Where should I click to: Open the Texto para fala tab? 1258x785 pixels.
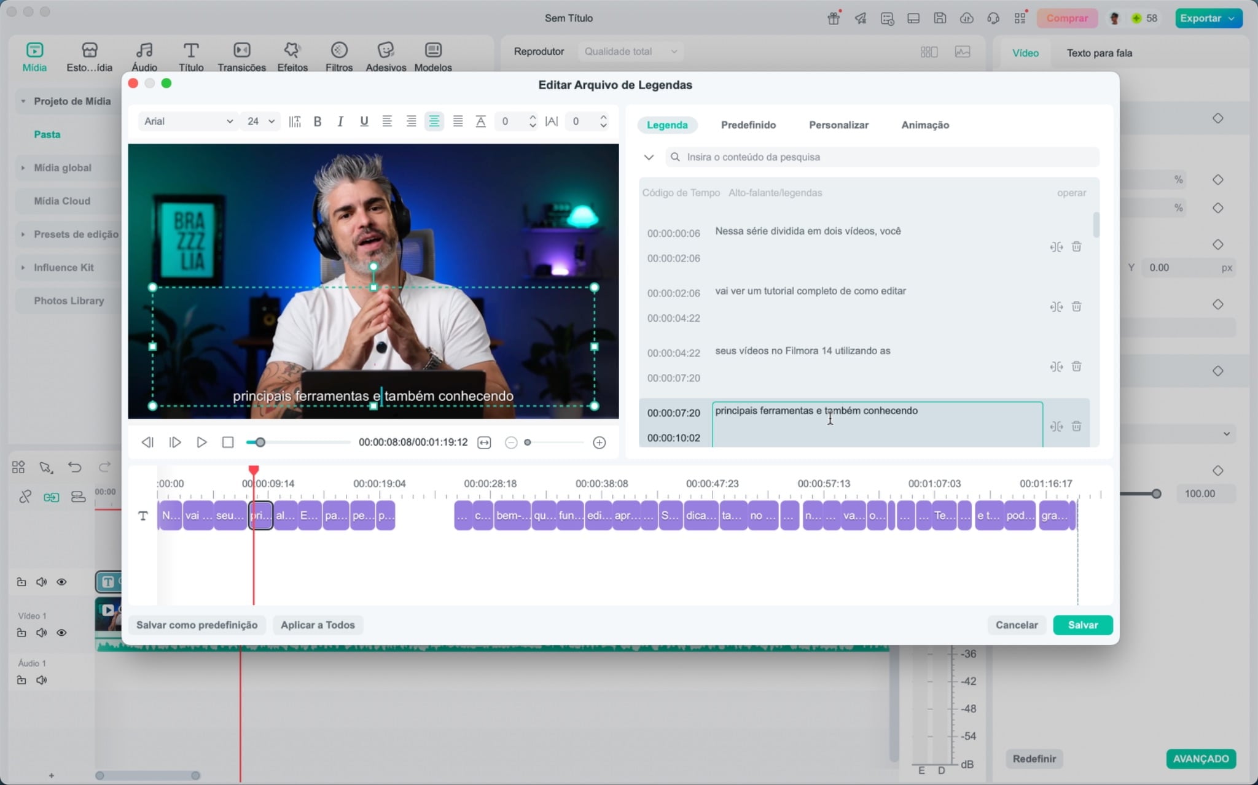pyautogui.click(x=1099, y=53)
